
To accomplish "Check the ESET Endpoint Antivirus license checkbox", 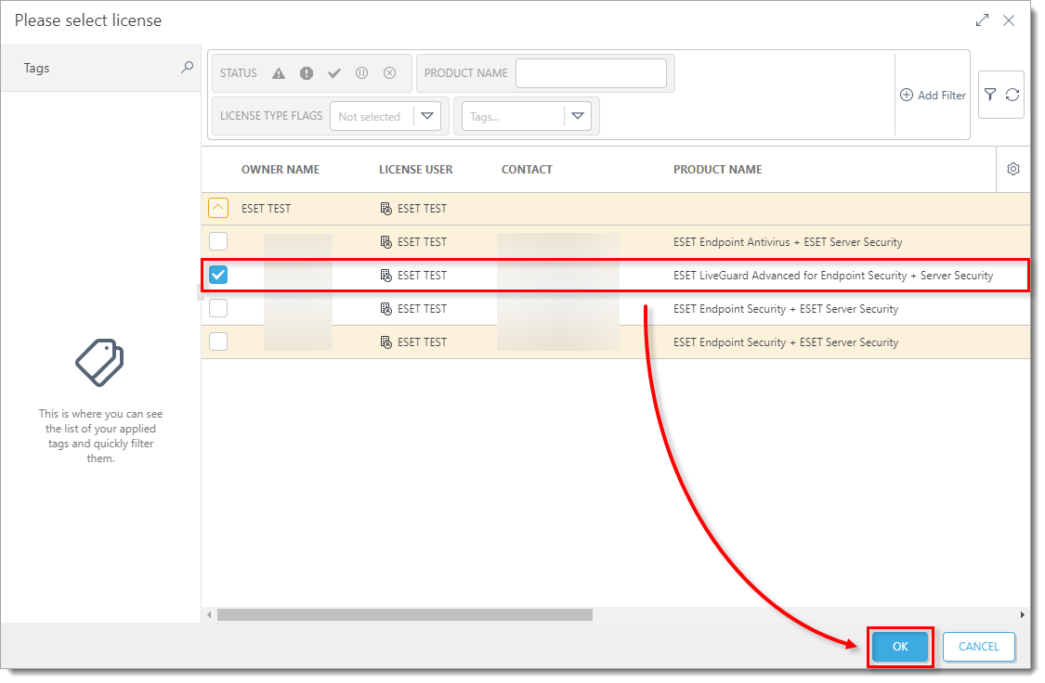I will pyautogui.click(x=218, y=242).
